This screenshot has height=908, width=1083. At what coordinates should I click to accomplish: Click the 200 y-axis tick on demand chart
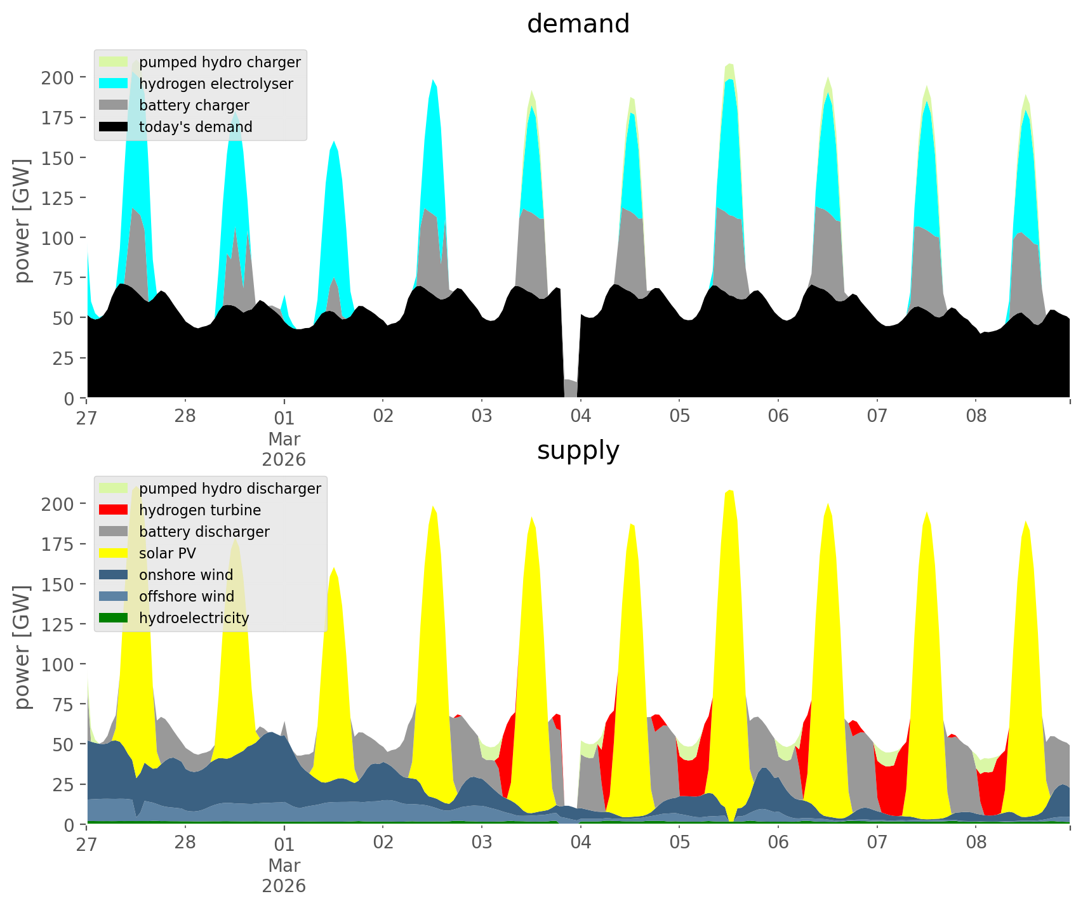[x=58, y=77]
